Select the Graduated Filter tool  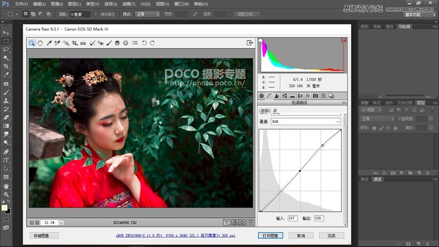[x=117, y=43]
